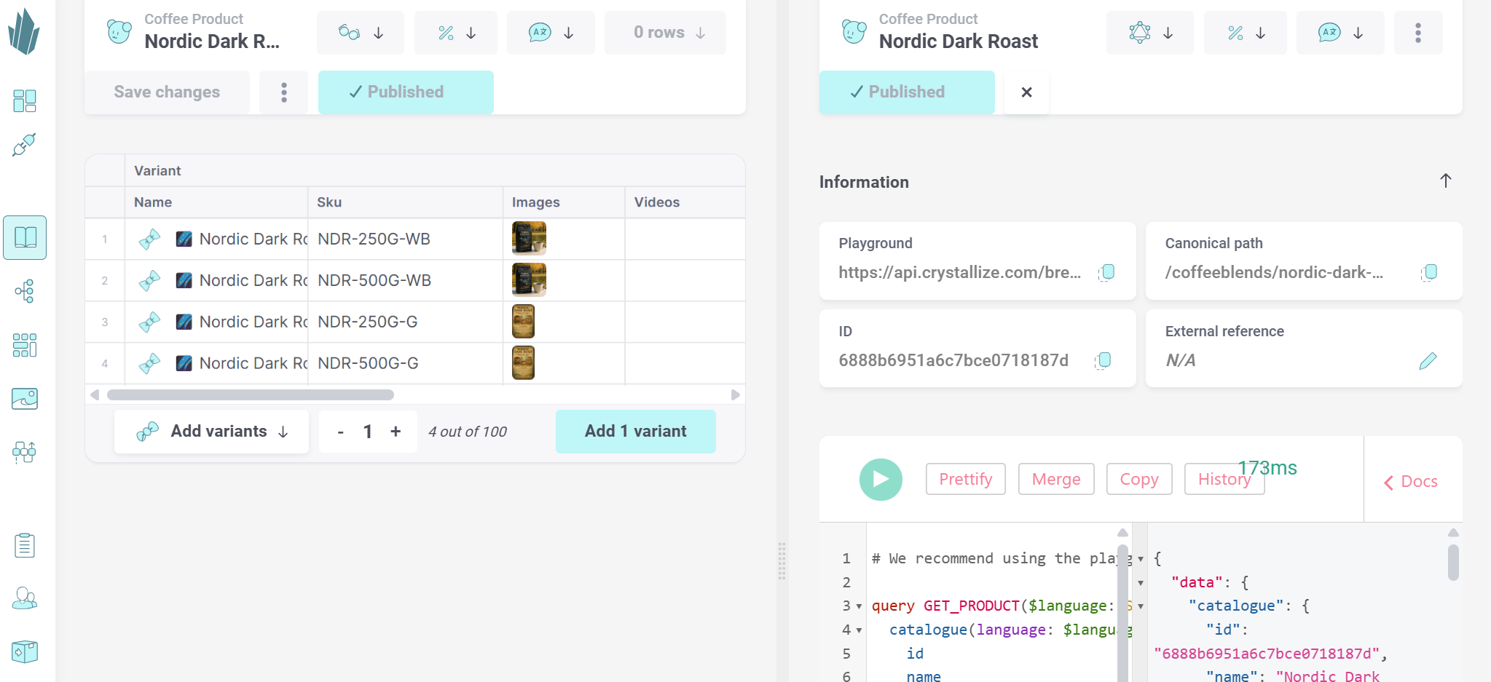The width and height of the screenshot is (1491, 682).
Task: Open the Add variants dropdown
Action: point(212,432)
